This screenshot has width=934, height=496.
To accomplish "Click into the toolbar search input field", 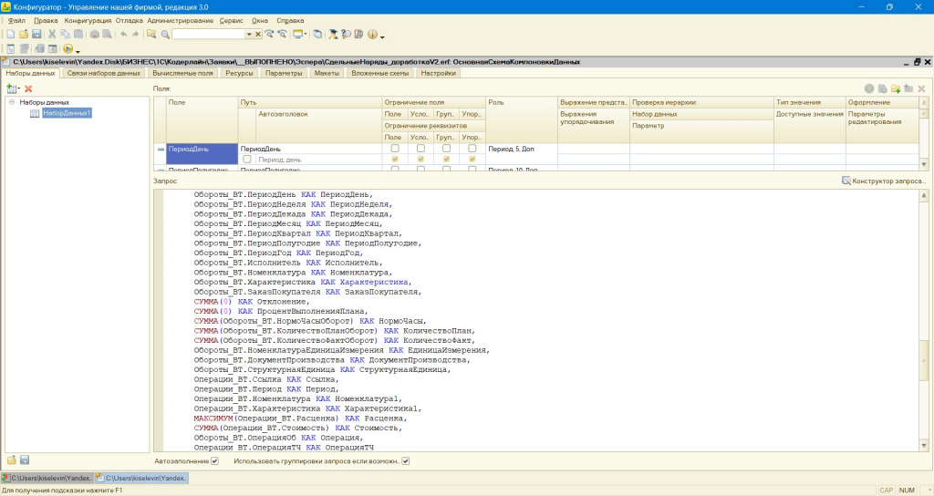I will click(x=209, y=35).
